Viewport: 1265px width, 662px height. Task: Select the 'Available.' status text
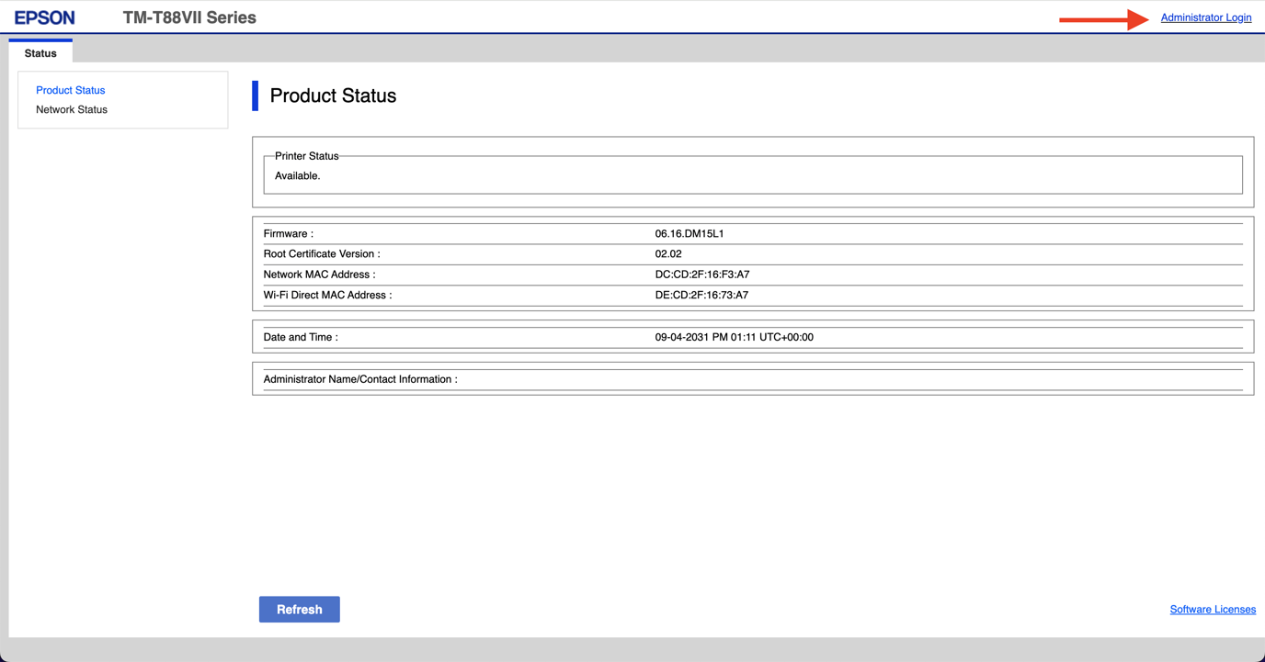click(x=298, y=175)
